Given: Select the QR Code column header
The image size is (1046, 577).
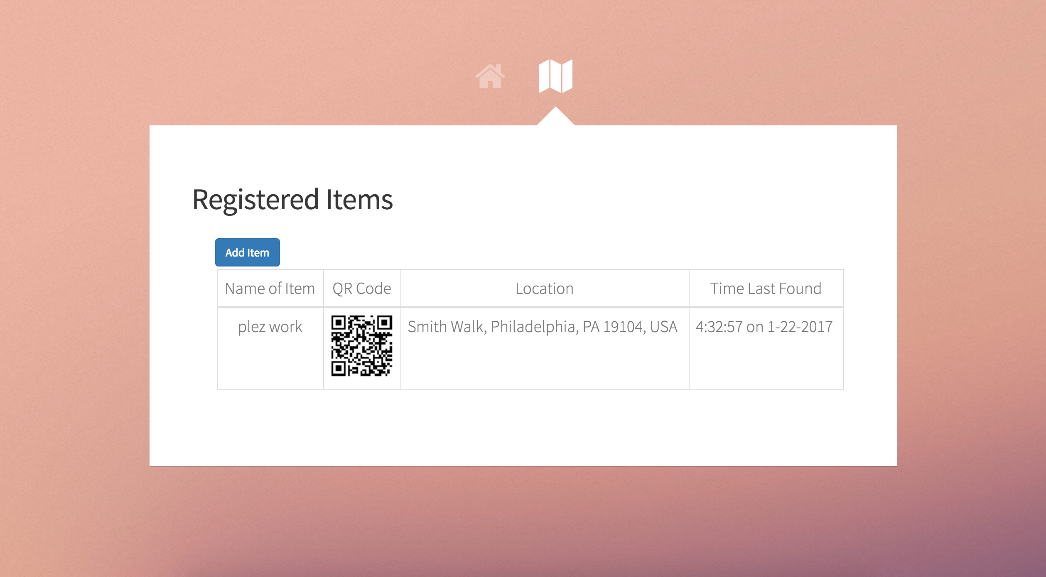Looking at the screenshot, I should click(x=362, y=288).
